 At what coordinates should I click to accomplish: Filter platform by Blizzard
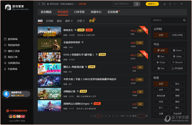(x=177, y=63)
